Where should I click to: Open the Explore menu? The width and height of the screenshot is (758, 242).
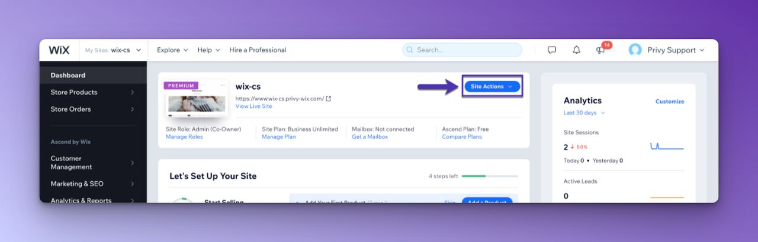click(x=172, y=50)
